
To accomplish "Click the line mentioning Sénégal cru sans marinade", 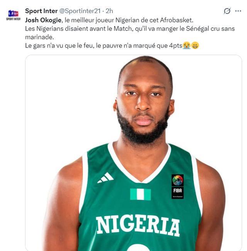I will pyautogui.click(x=130, y=29).
